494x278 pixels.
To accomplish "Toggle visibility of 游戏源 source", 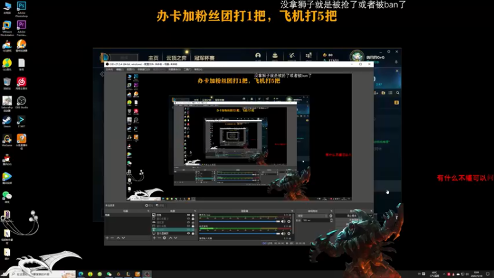I will (188, 222).
